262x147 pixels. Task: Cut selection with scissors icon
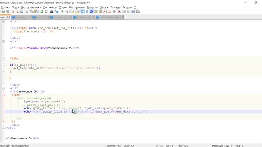(x=27, y=11)
